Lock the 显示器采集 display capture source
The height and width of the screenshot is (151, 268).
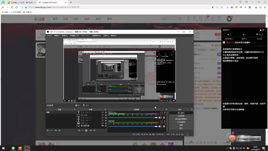click(x=106, y=125)
